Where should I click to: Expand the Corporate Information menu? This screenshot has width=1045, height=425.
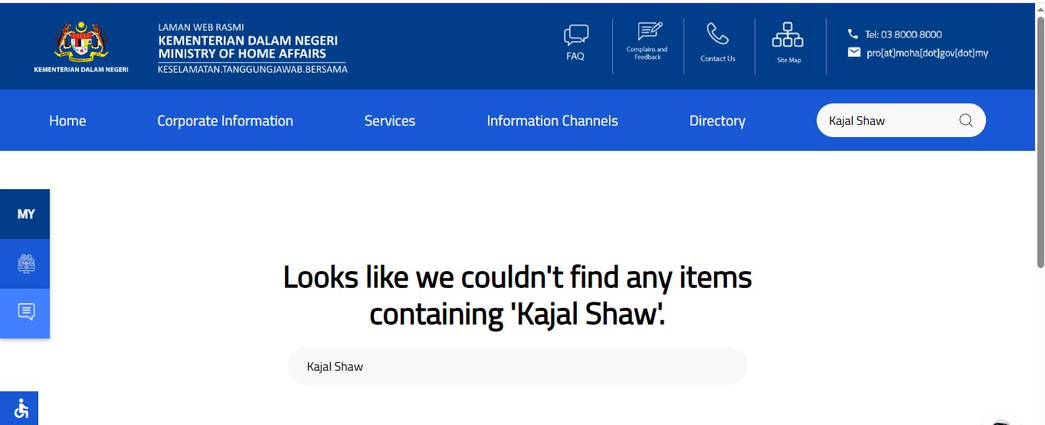[224, 121]
